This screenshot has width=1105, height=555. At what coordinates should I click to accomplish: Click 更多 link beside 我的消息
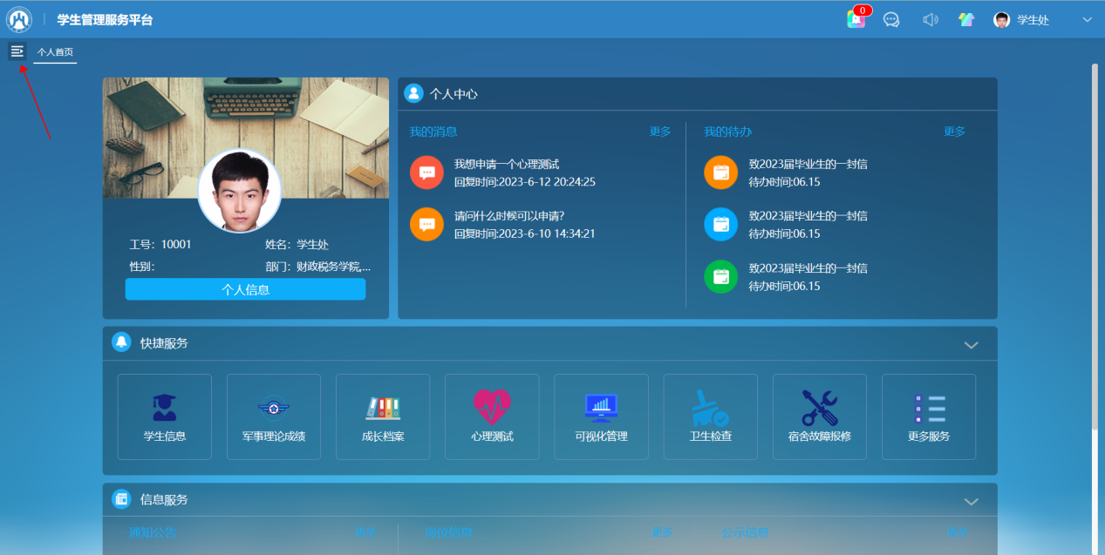click(x=660, y=132)
